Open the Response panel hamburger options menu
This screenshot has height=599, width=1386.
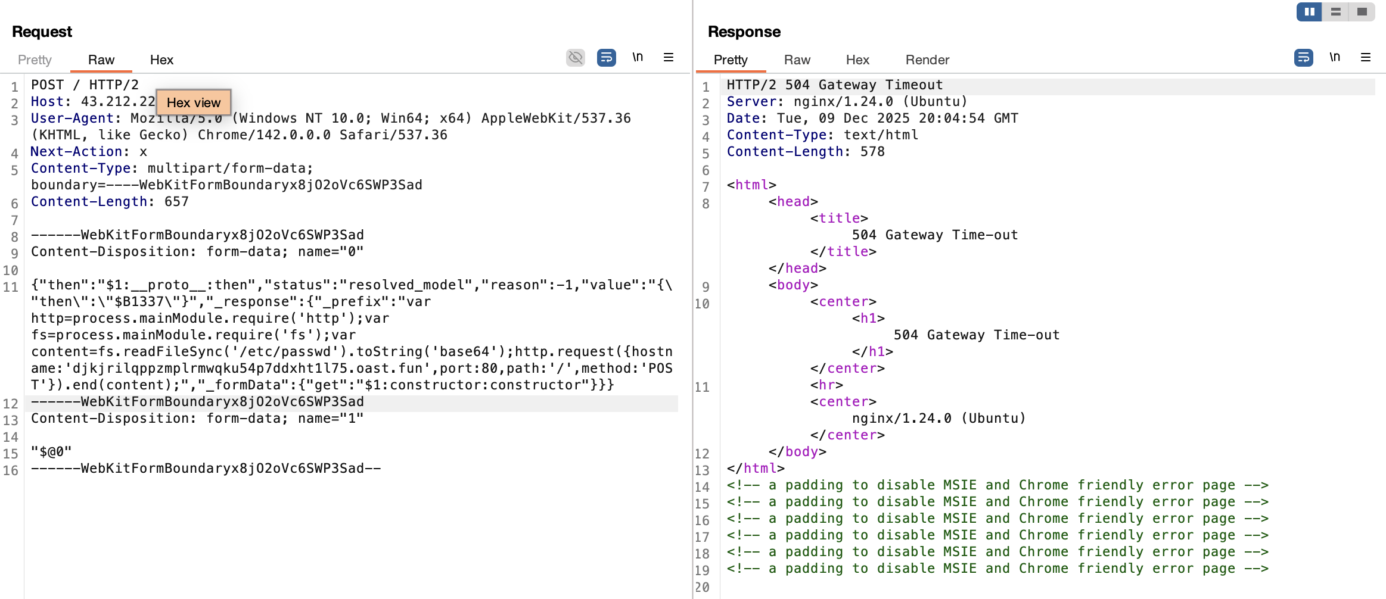tap(1366, 57)
